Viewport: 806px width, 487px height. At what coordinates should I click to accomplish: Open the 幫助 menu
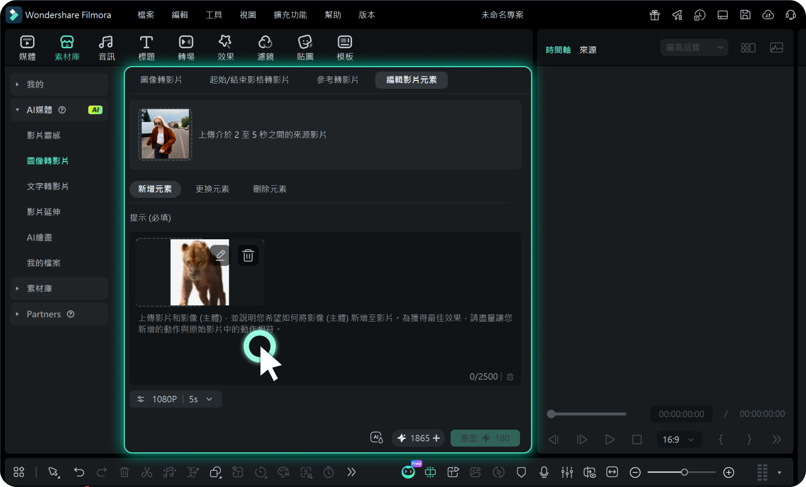[x=333, y=15]
